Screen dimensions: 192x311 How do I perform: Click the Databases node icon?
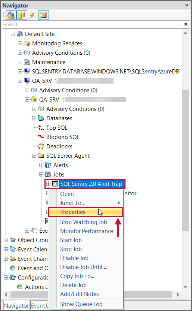41,118
